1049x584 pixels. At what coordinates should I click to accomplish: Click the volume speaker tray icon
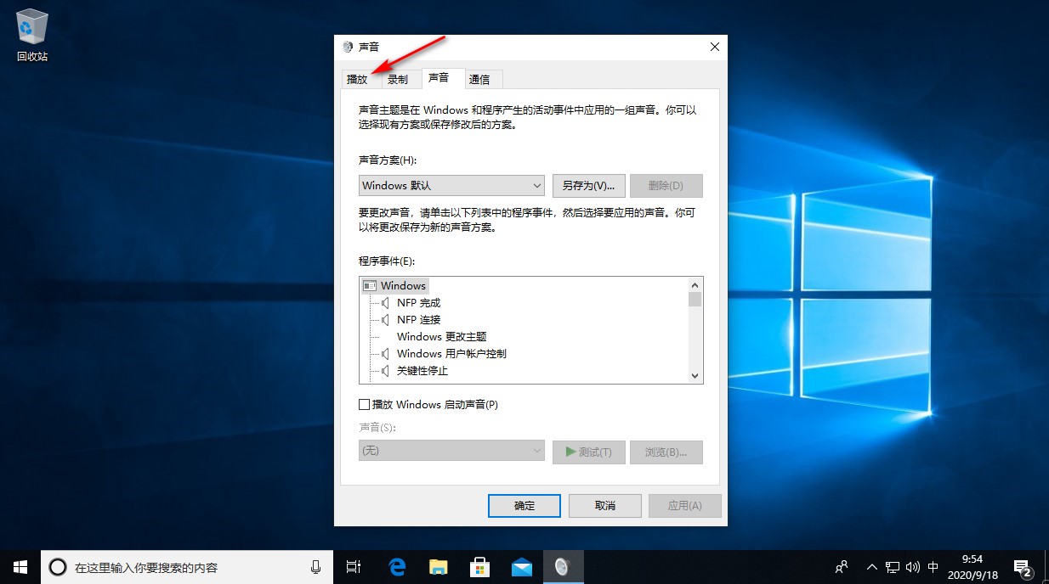pyautogui.click(x=913, y=567)
